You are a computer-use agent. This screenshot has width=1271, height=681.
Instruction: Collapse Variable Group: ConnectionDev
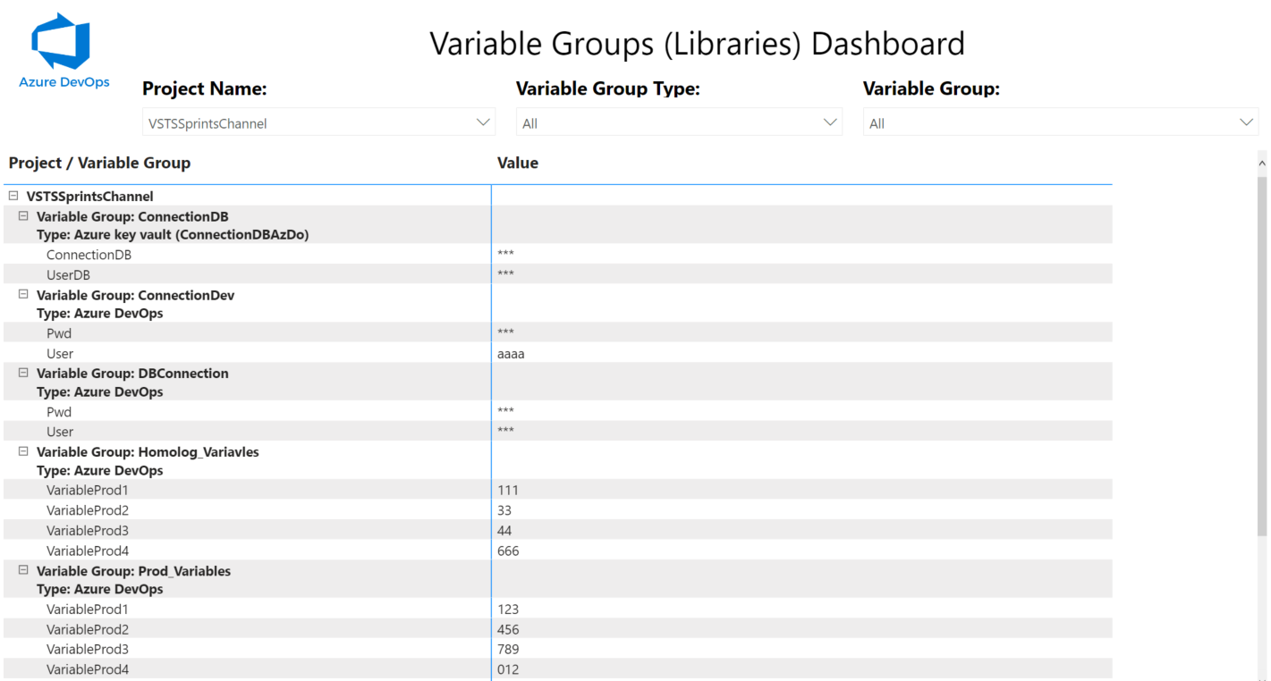pyautogui.click(x=24, y=295)
